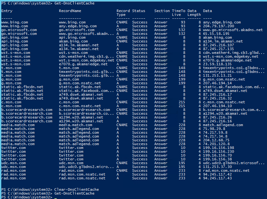Place cursor at the last empty prompt
Image resolution: width=267 pixels, height=199 pixels.
point(55,197)
